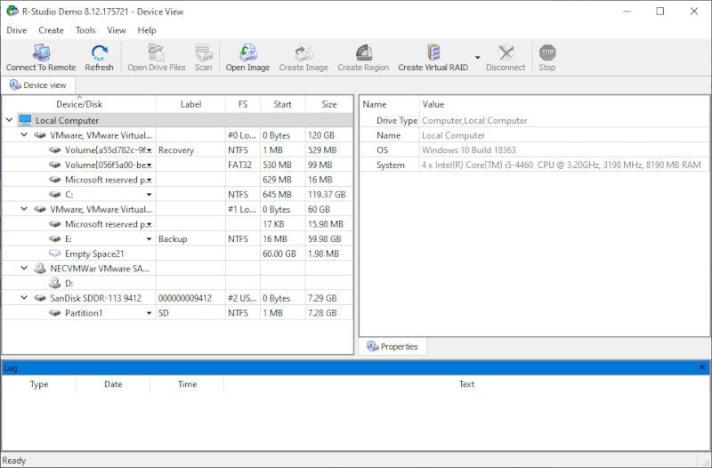Click the 'Ready' status bar text

click(x=14, y=460)
